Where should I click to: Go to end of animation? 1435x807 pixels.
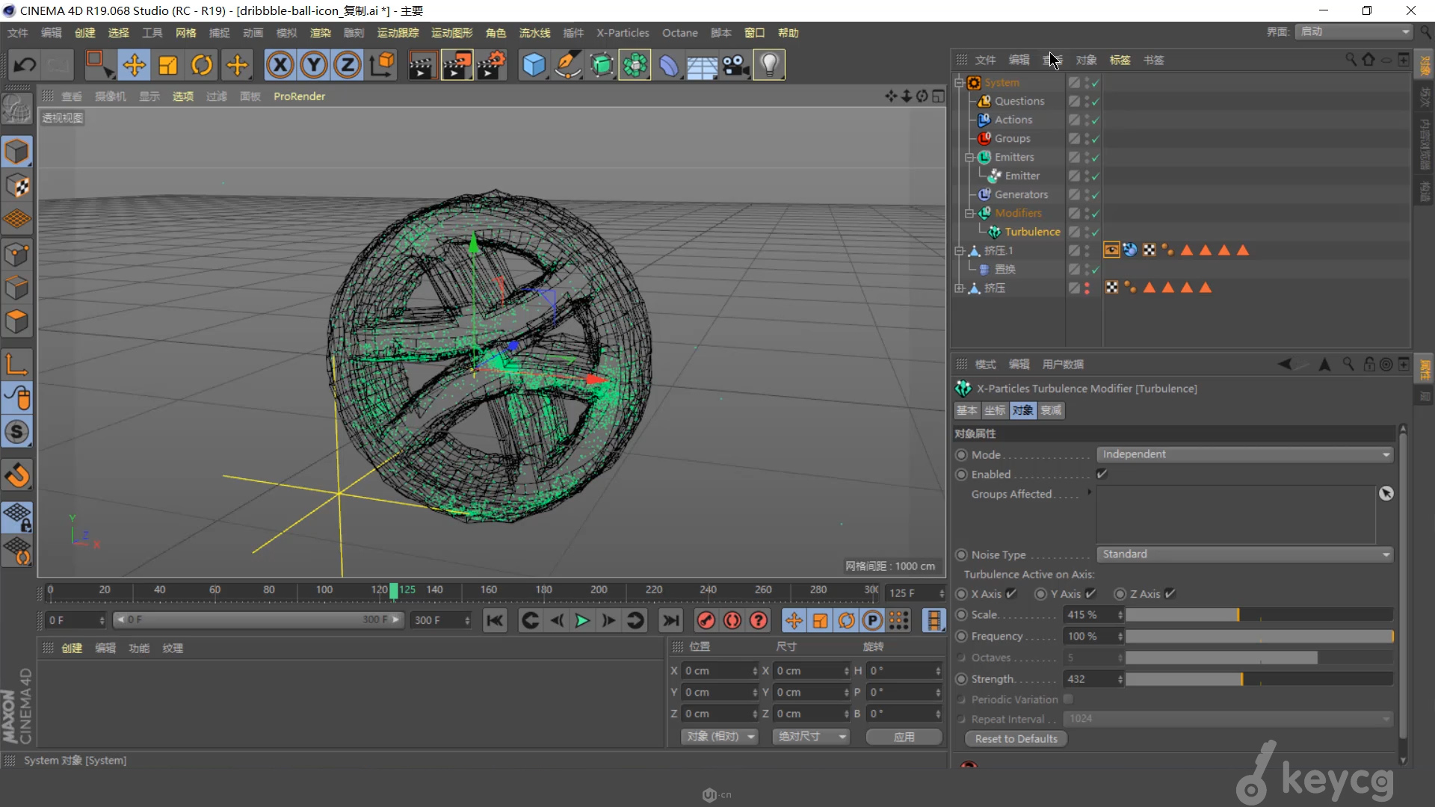tap(671, 620)
